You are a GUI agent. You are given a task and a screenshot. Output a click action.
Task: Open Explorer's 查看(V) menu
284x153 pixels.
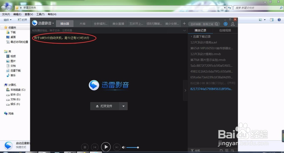tap(29, 14)
